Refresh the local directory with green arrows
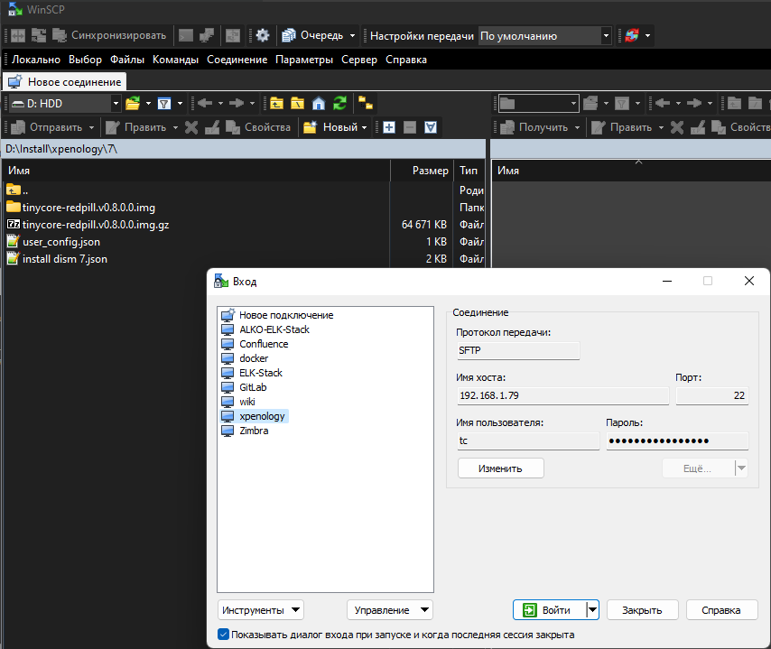The height and width of the screenshot is (649, 771). tap(339, 104)
